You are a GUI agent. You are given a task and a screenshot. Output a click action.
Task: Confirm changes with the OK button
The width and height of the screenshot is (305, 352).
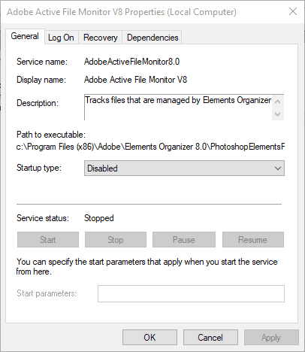(149, 338)
